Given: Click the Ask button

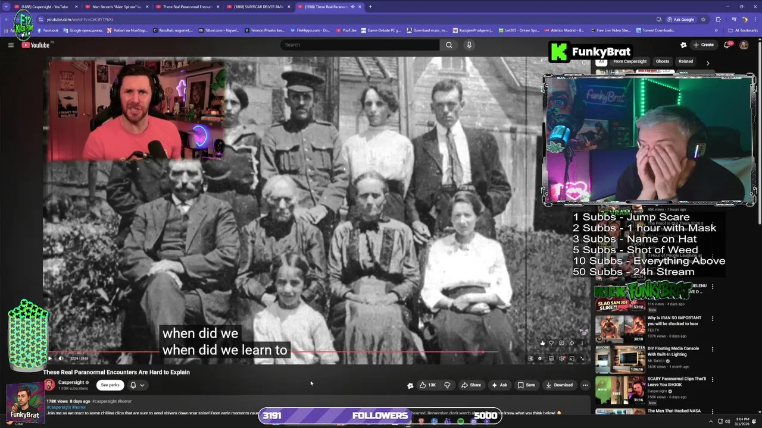Looking at the screenshot, I should click(x=499, y=385).
